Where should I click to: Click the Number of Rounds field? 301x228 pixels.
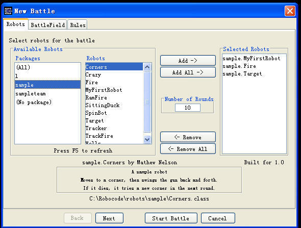[188, 108]
